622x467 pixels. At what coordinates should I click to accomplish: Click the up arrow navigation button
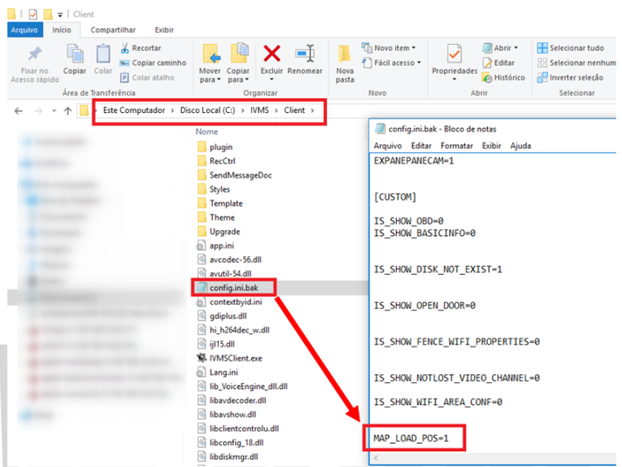pos(67,111)
